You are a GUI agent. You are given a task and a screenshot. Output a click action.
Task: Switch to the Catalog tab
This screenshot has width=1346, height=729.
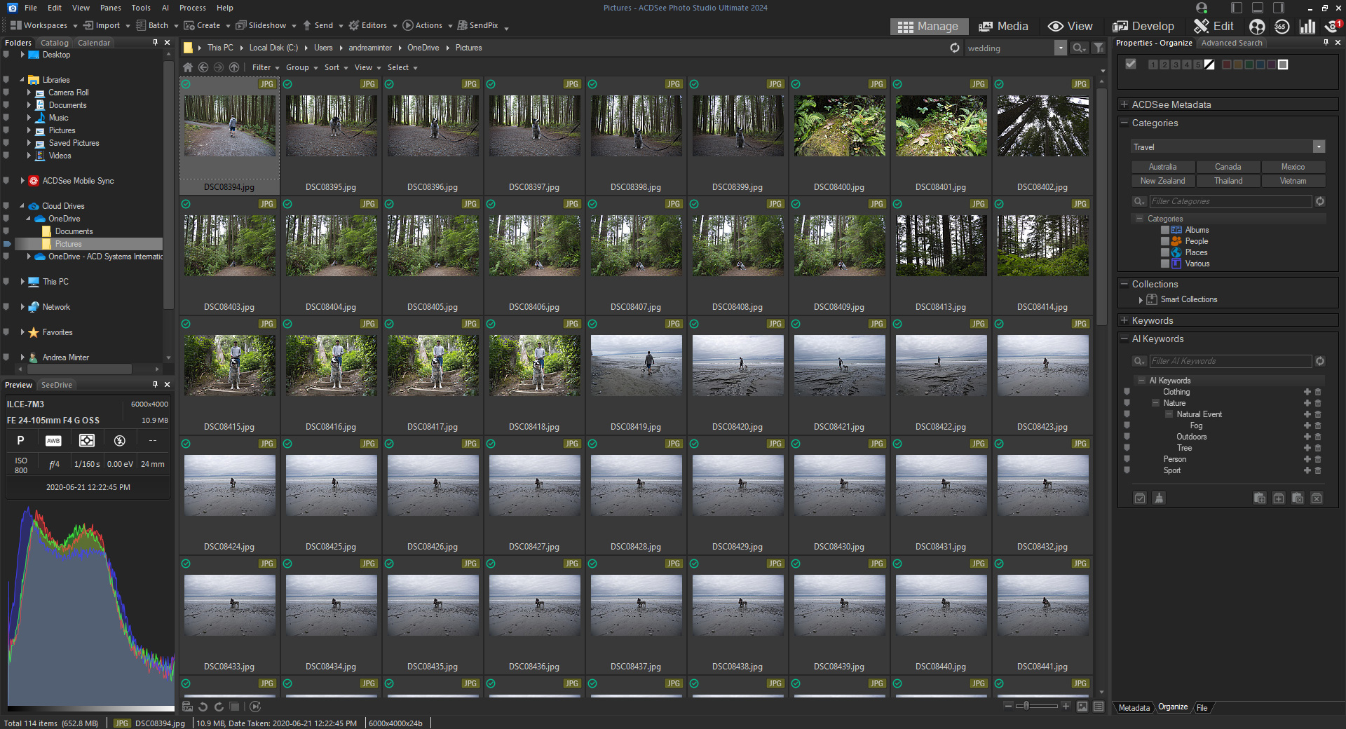[x=55, y=43]
